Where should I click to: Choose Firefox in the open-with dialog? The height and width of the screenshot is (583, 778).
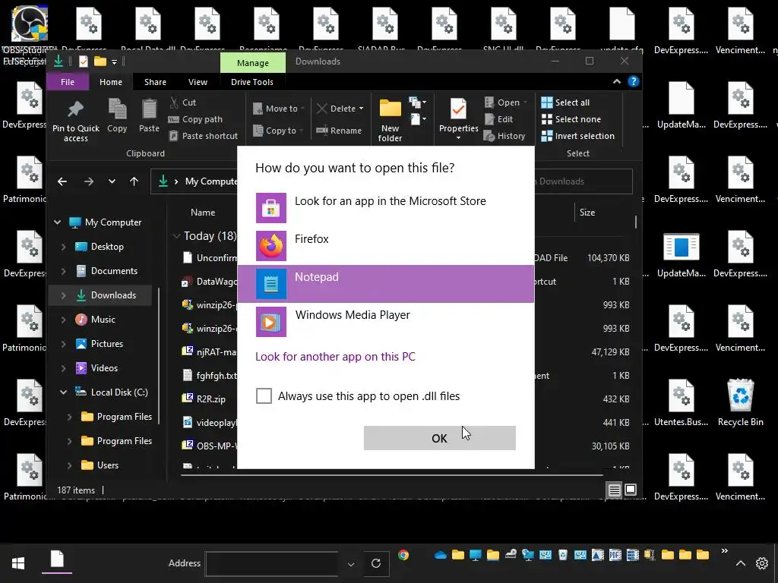(x=385, y=246)
